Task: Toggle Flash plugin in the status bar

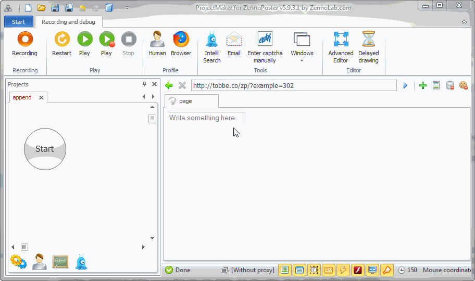Action: (358, 270)
